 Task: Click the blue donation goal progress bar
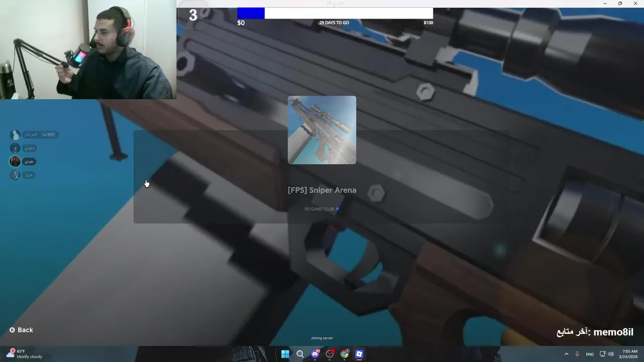[x=335, y=13]
